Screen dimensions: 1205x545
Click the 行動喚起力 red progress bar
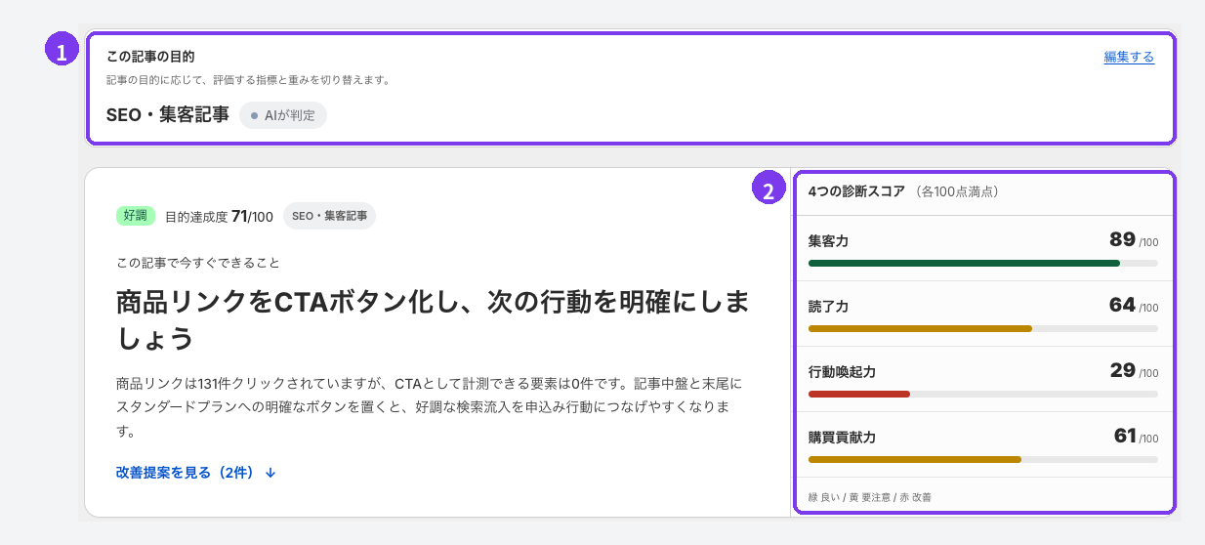pyautogui.click(x=983, y=394)
